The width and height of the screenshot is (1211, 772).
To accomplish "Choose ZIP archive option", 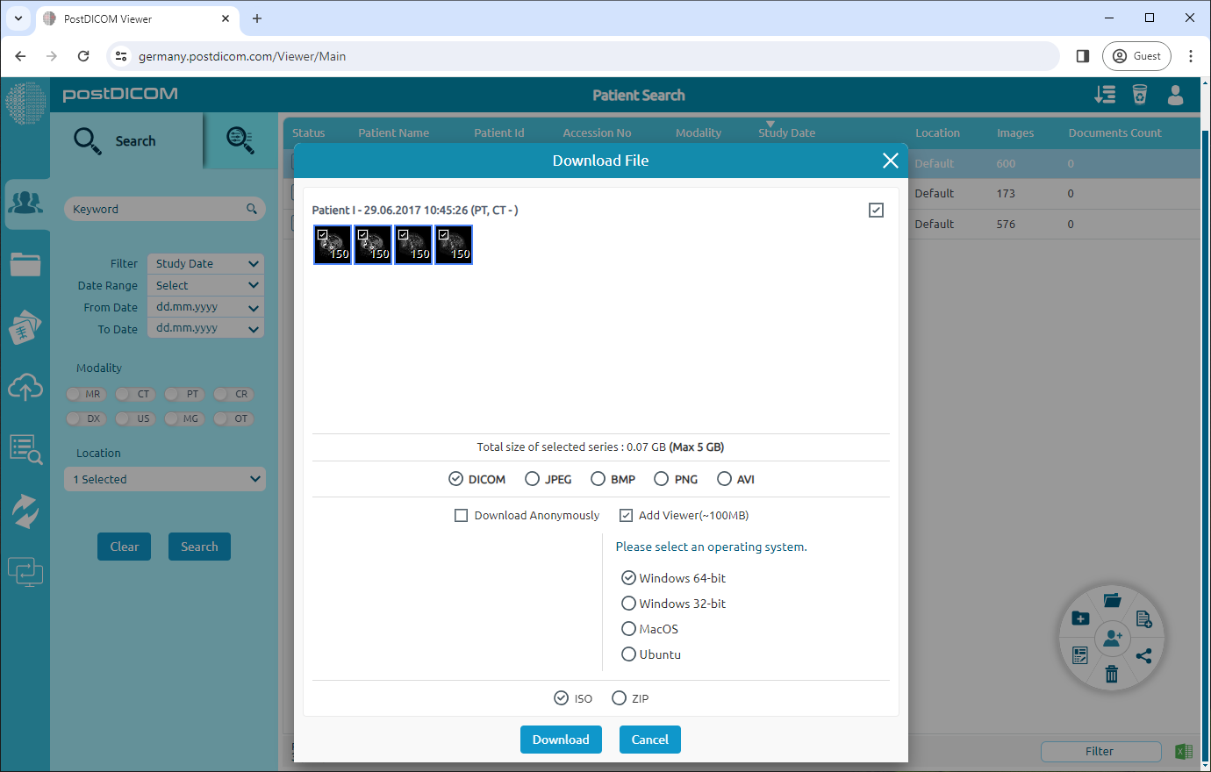I will (x=620, y=698).
